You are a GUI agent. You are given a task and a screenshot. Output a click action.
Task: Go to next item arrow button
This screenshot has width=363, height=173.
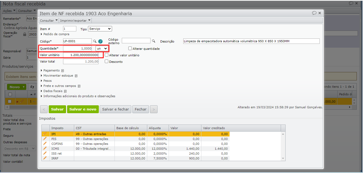(154, 109)
